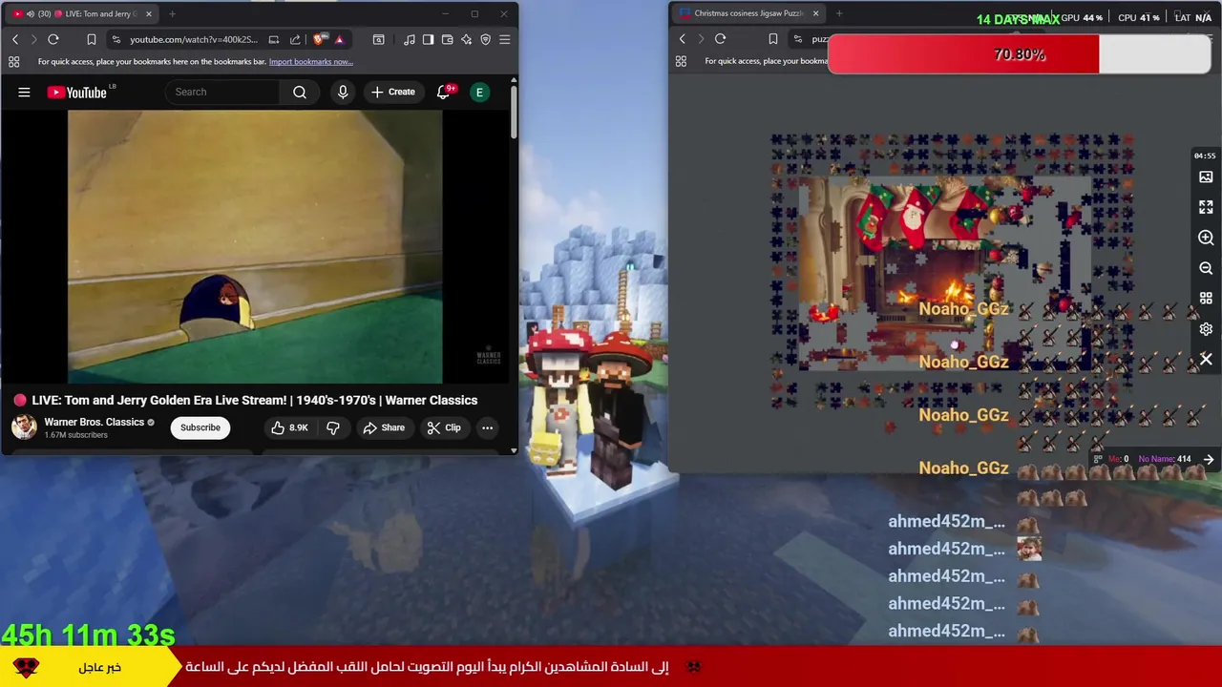
Task: Open jigsaw puzzle settings gear
Action: tap(1206, 329)
